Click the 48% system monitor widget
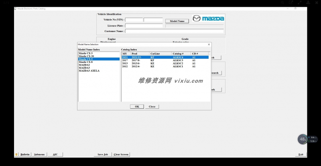The image size is (321, 166). tap(303, 139)
